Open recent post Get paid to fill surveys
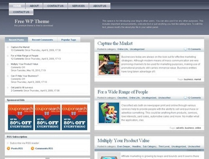209x159 pixels. pos(22,87)
